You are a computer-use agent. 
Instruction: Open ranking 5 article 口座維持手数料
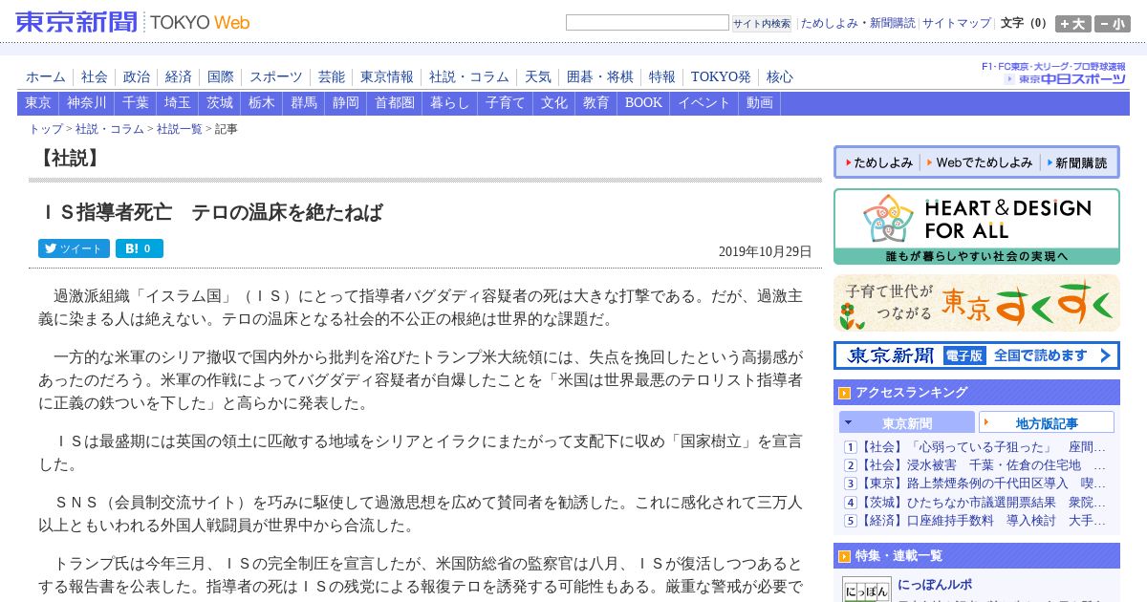coord(983,521)
